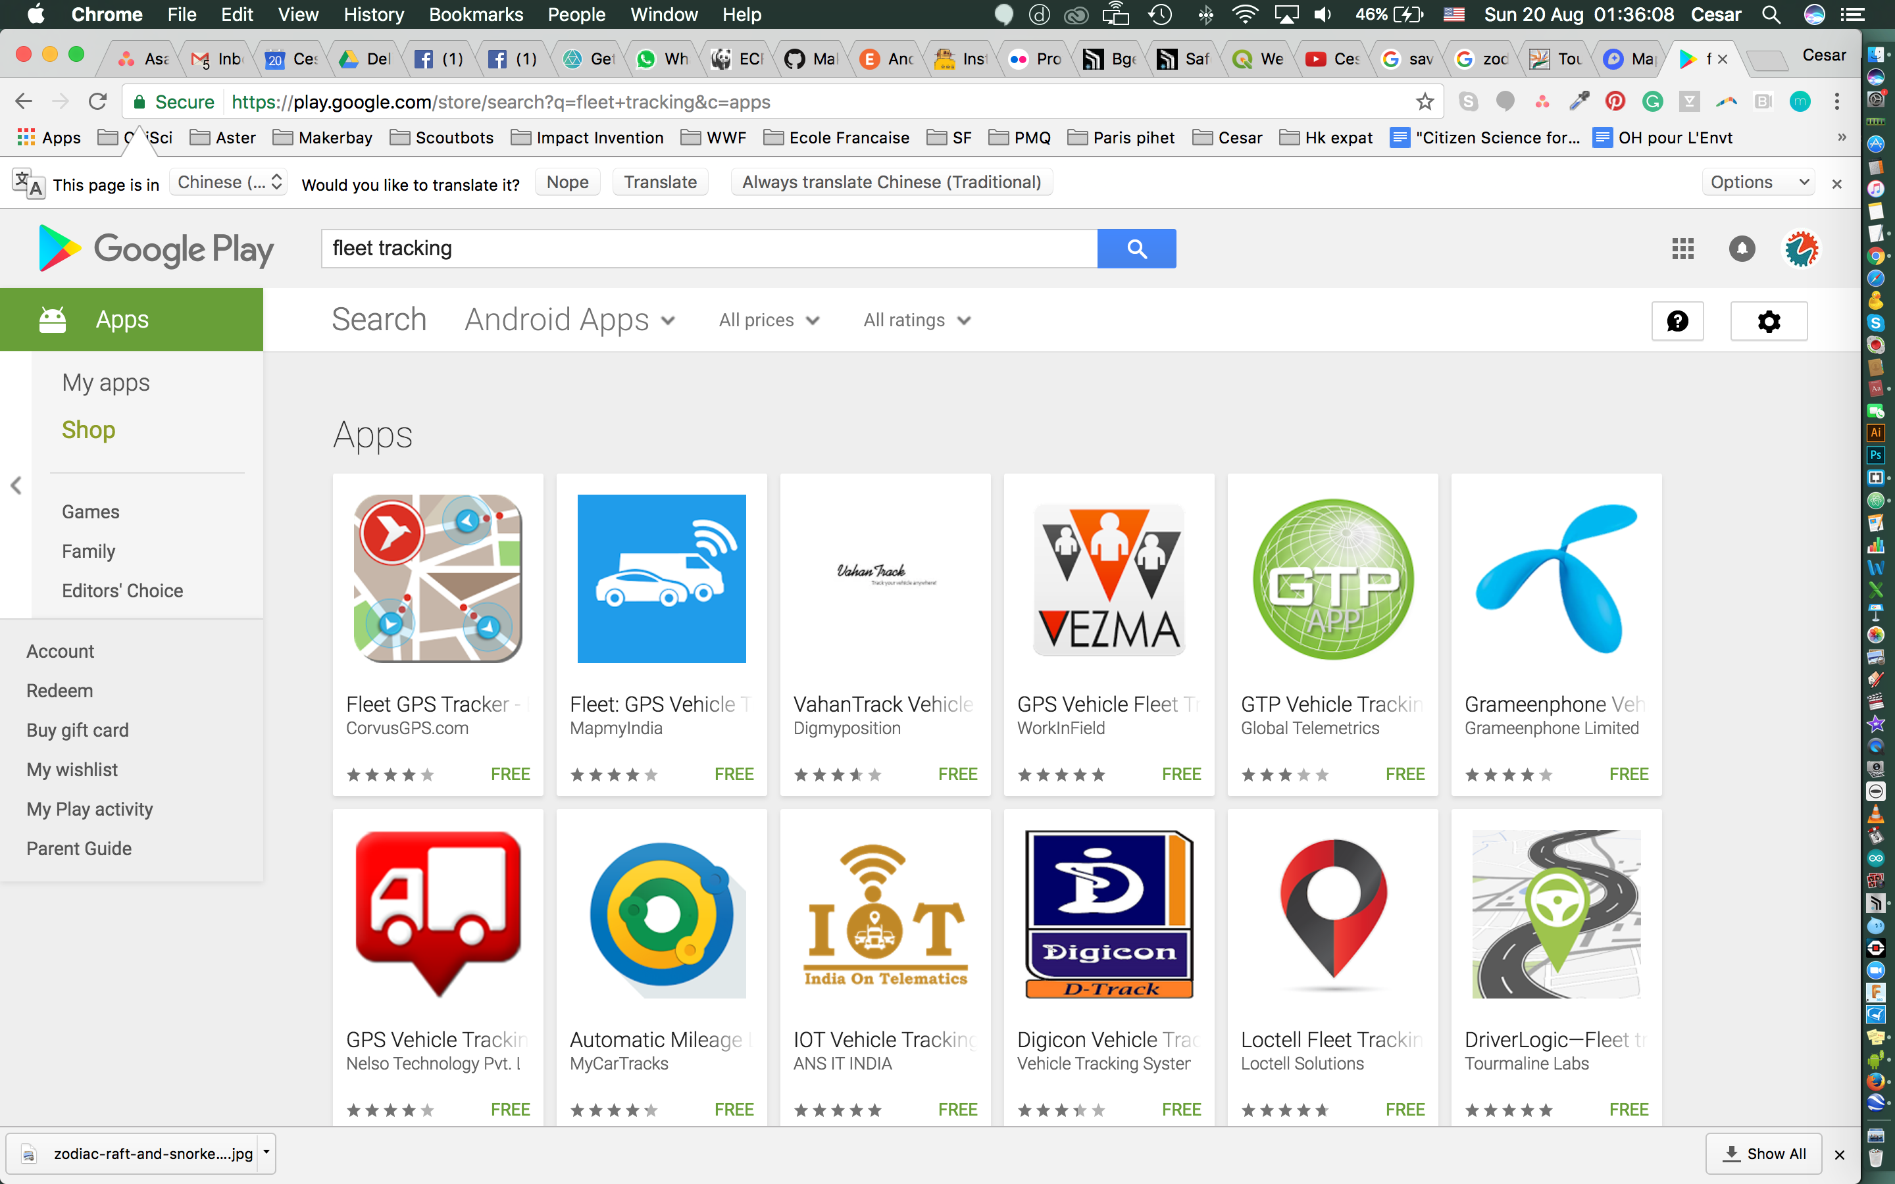This screenshot has width=1895, height=1184.
Task: Collapse the sidebar with the left chevron
Action: click(x=16, y=485)
